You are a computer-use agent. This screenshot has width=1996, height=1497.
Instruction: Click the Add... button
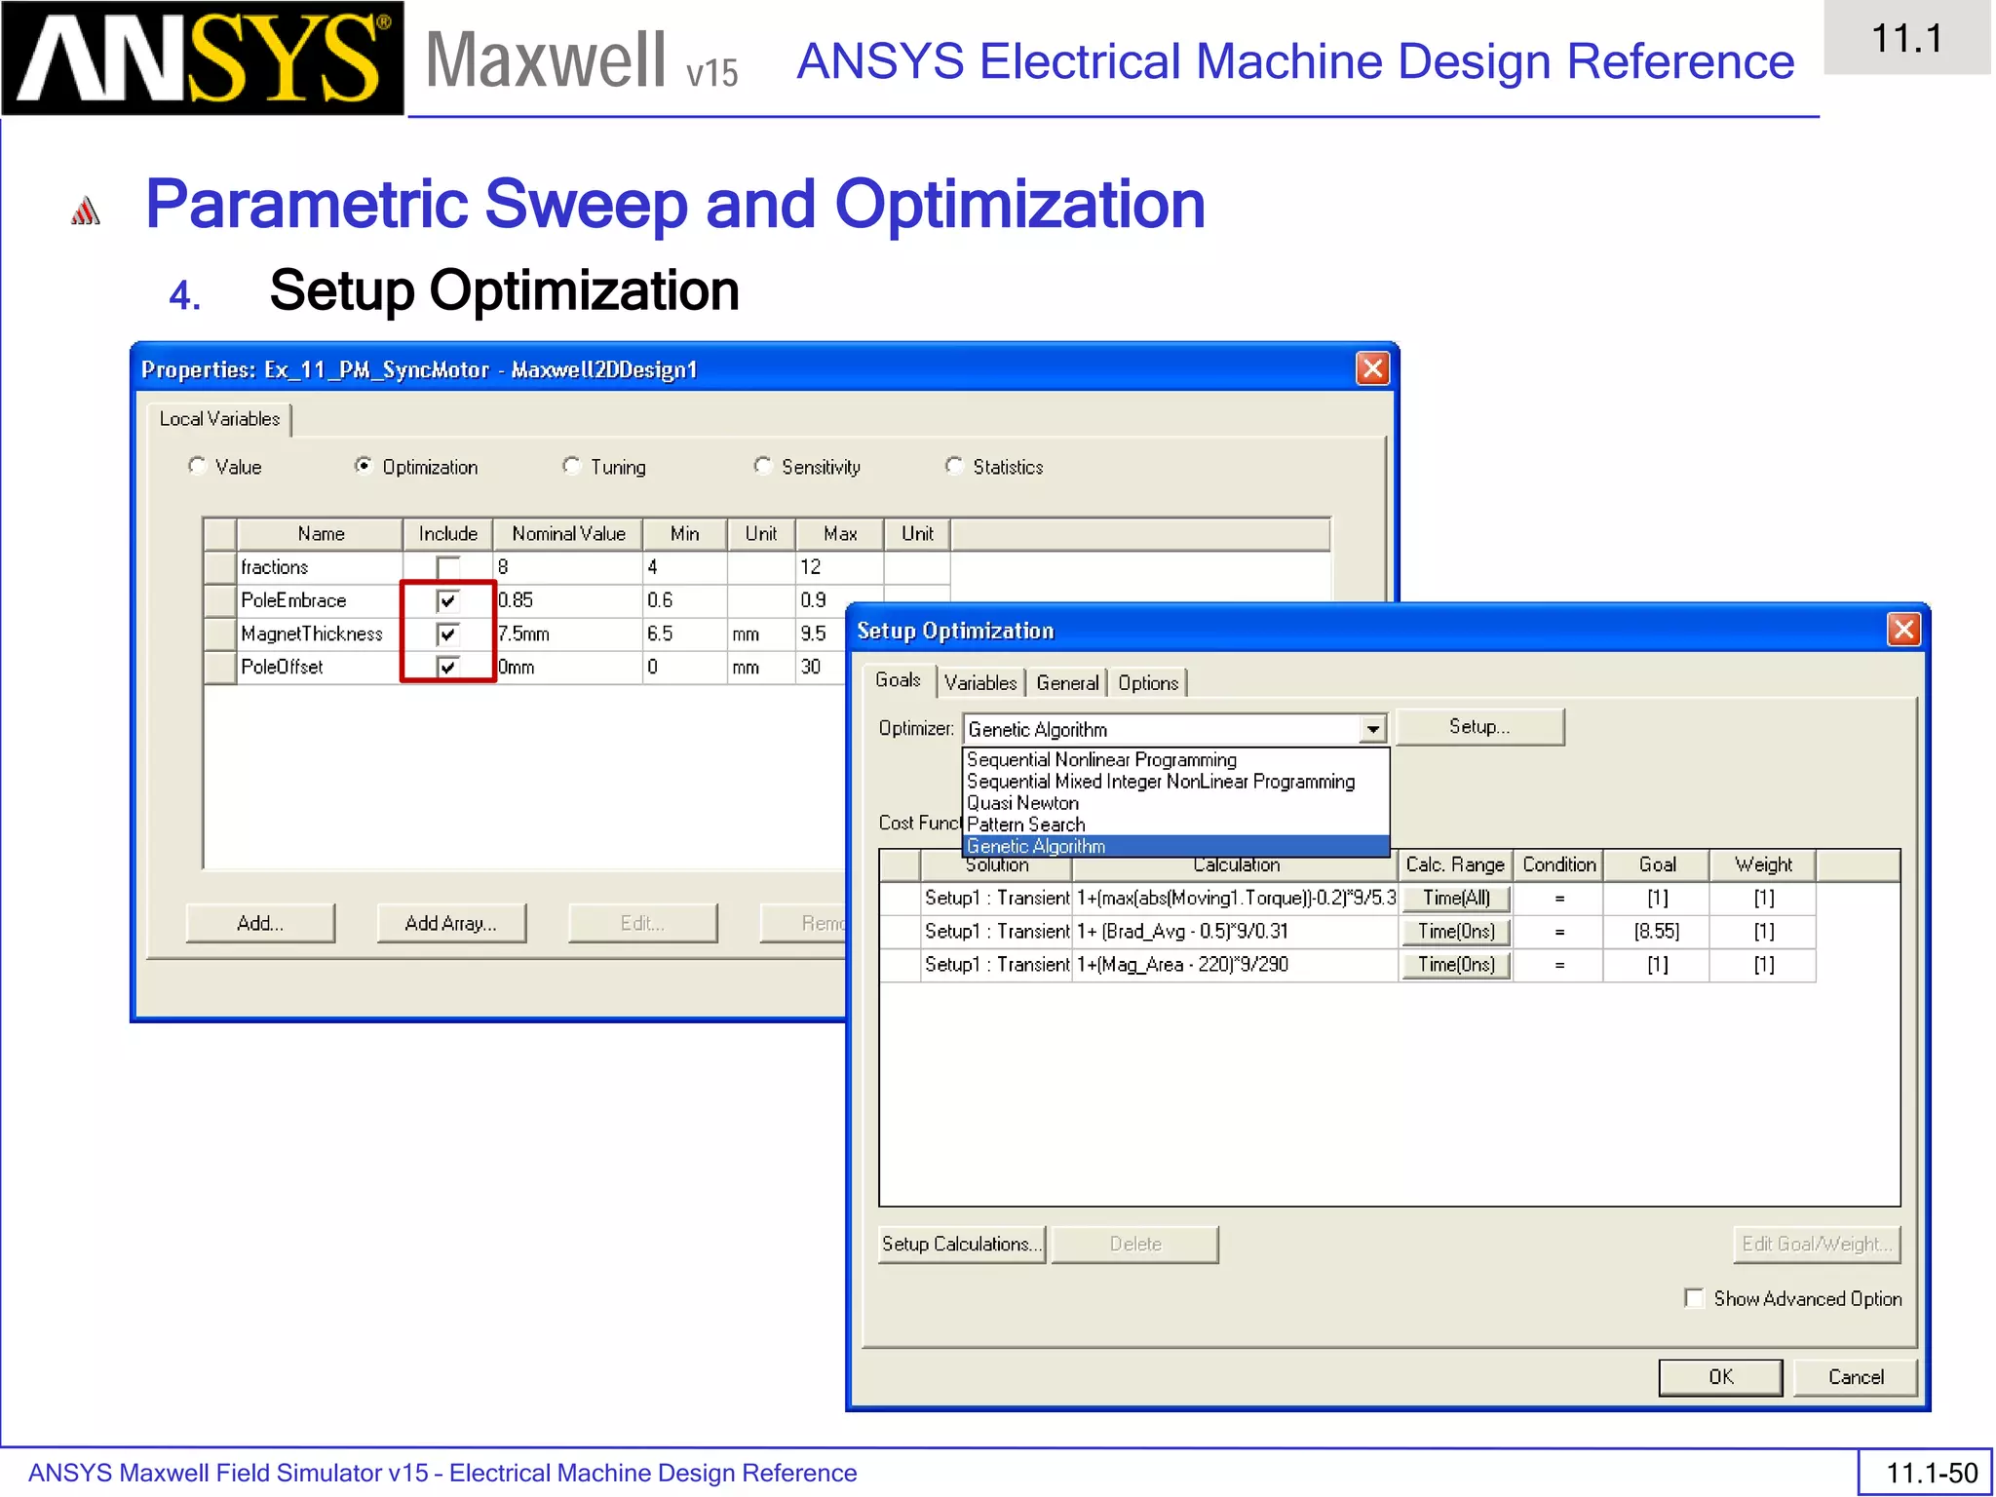260,923
